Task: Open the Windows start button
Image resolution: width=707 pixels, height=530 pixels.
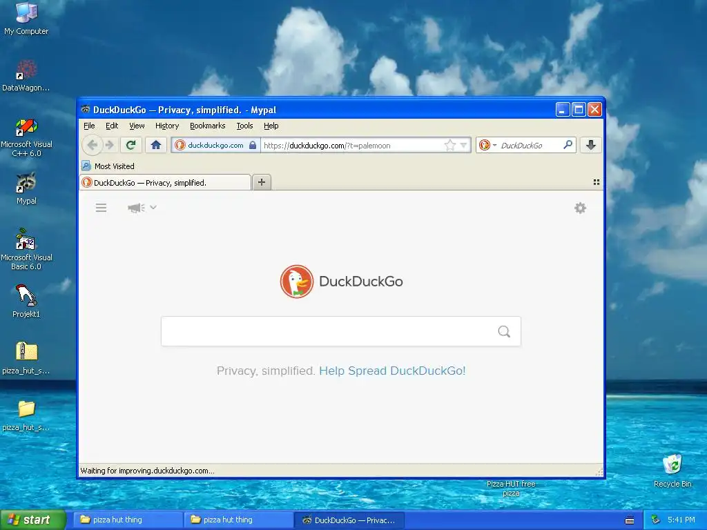Action: click(32, 520)
